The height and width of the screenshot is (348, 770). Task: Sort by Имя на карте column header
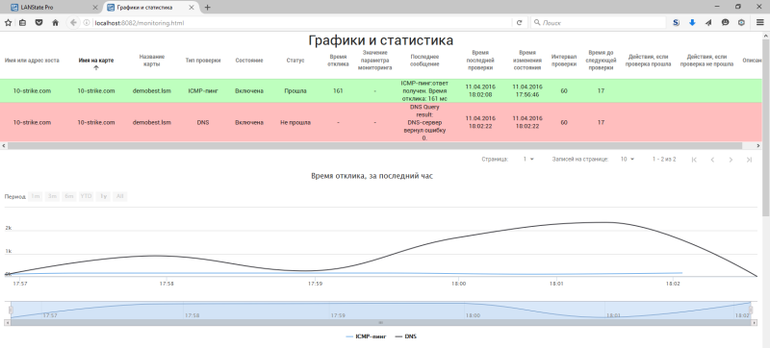tap(95, 61)
